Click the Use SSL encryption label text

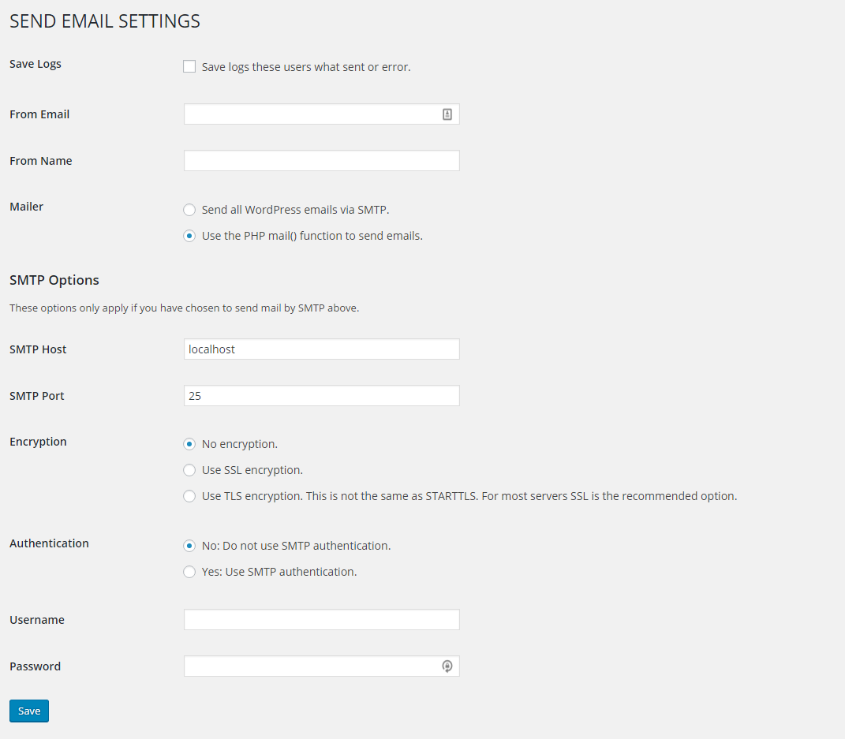coord(252,470)
